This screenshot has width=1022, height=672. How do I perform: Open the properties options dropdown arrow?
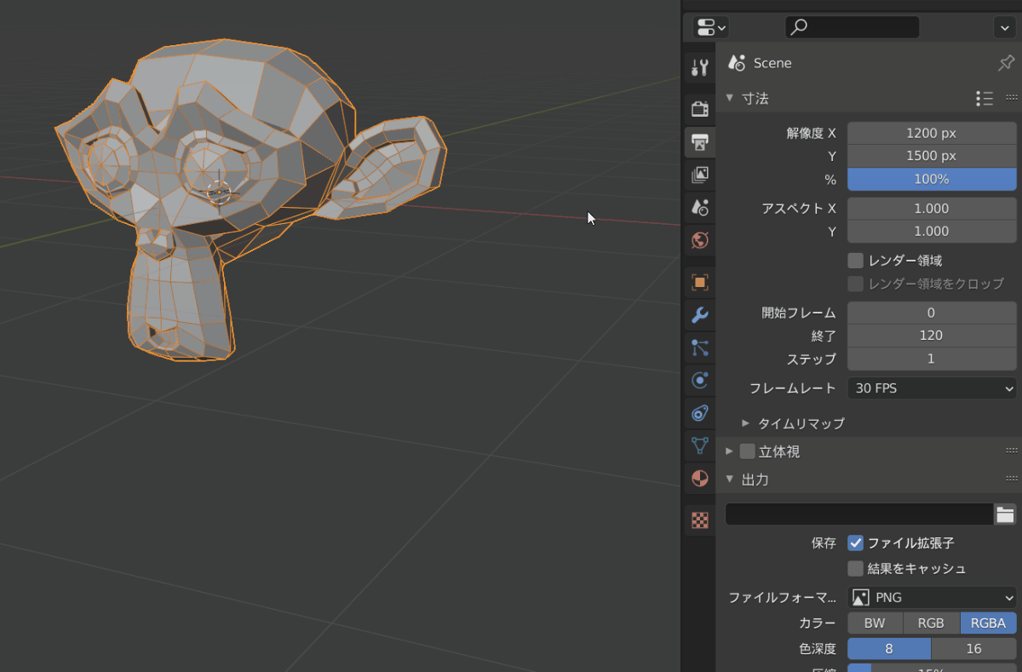pyautogui.click(x=1003, y=27)
